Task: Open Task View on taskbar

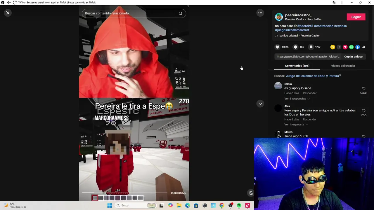Action: pyautogui.click(x=161, y=205)
